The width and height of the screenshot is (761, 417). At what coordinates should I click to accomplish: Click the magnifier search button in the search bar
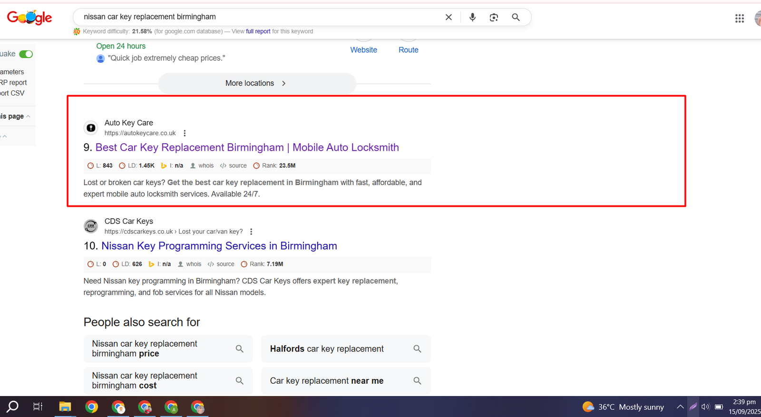point(516,17)
